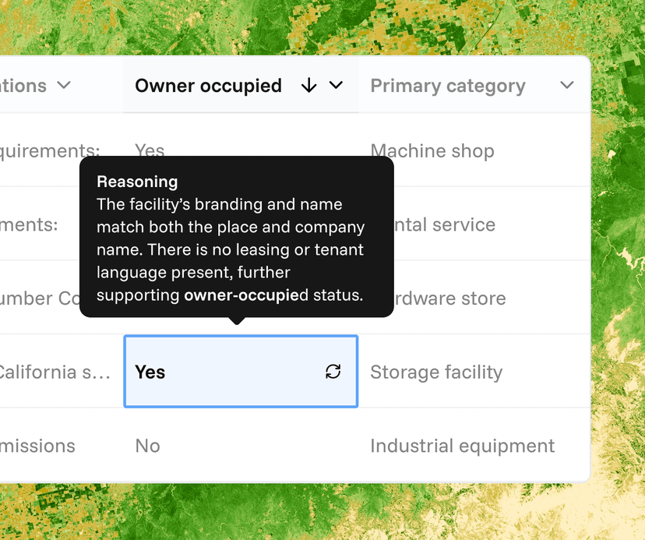Image resolution: width=645 pixels, height=540 pixels.
Task: Select the Industrial equipment cell
Action: (462, 446)
